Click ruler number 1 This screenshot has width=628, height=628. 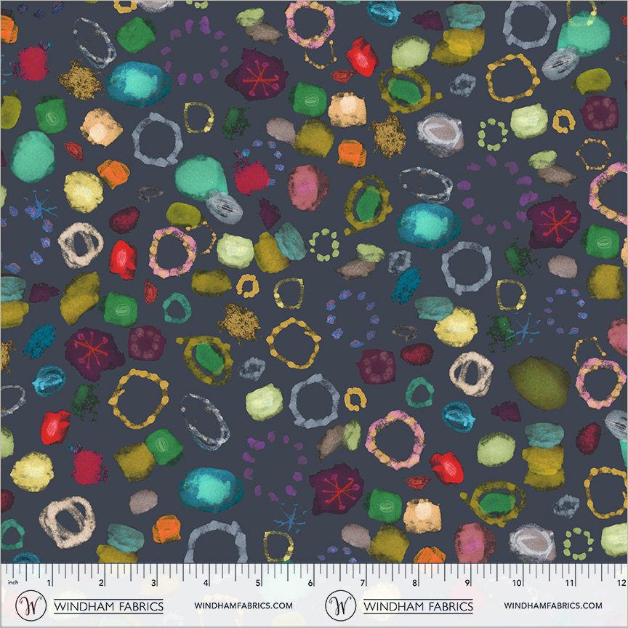49,583
